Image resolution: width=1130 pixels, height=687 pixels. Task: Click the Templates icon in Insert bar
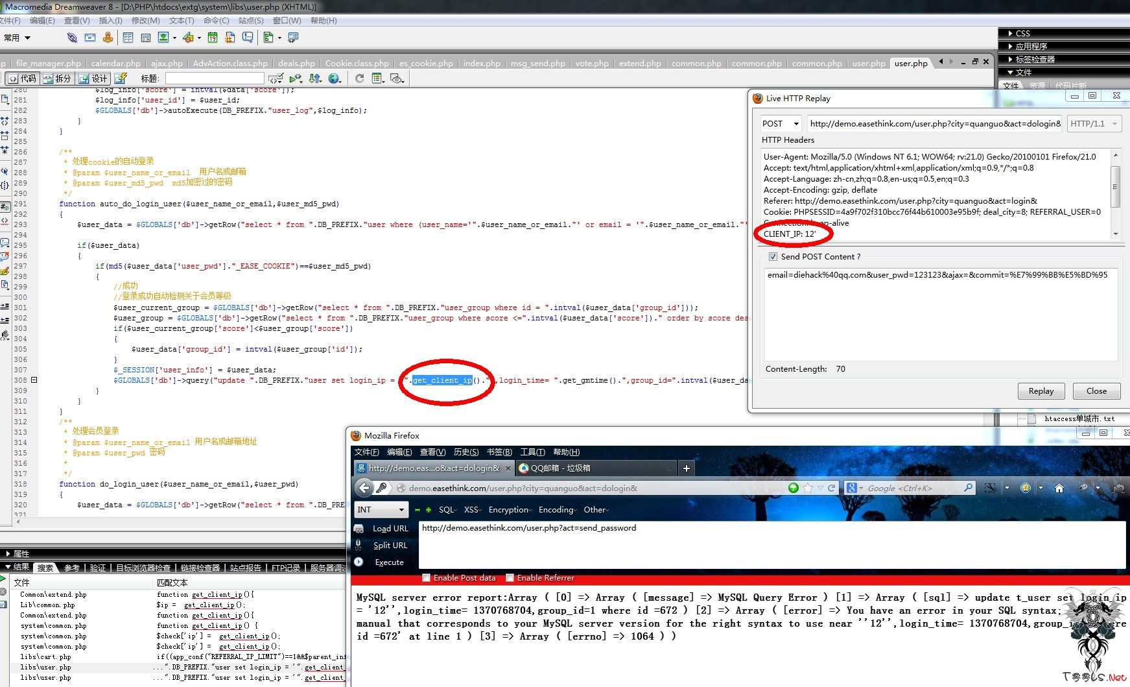(268, 38)
